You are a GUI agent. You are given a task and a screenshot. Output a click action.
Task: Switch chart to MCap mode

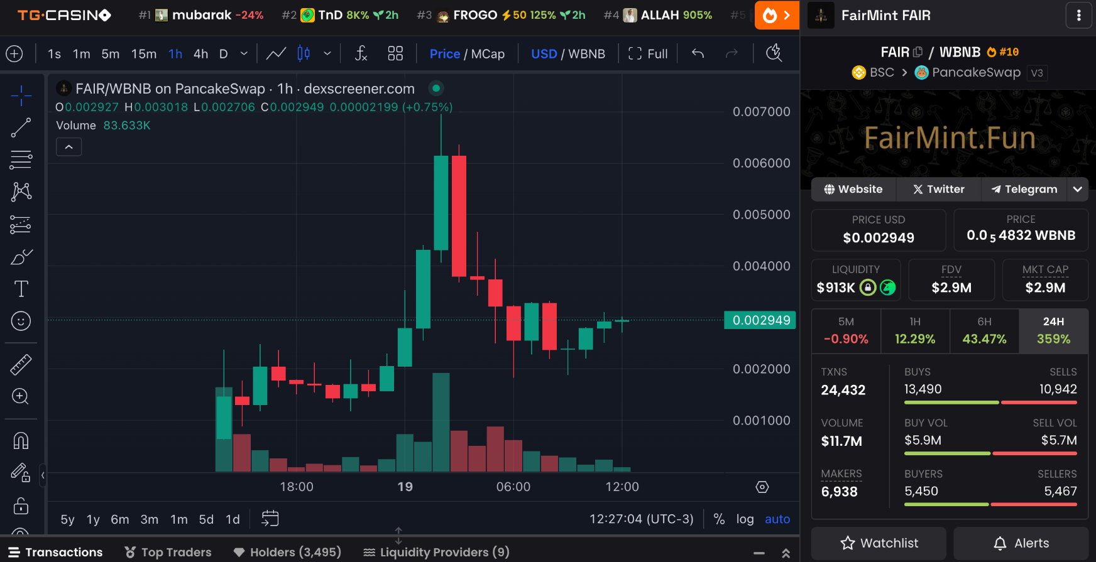coord(488,54)
